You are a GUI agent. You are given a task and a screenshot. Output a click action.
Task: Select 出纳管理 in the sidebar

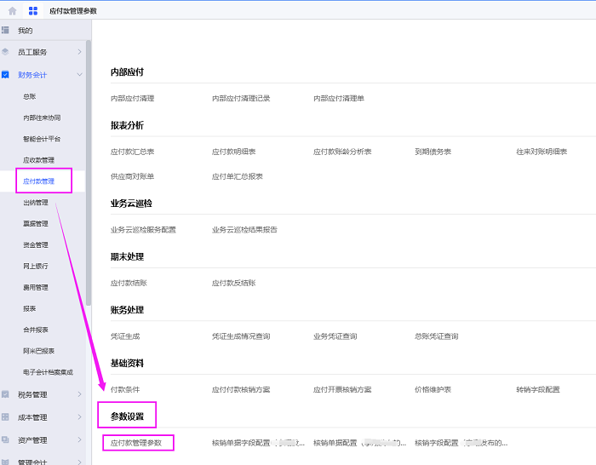pyautogui.click(x=36, y=203)
